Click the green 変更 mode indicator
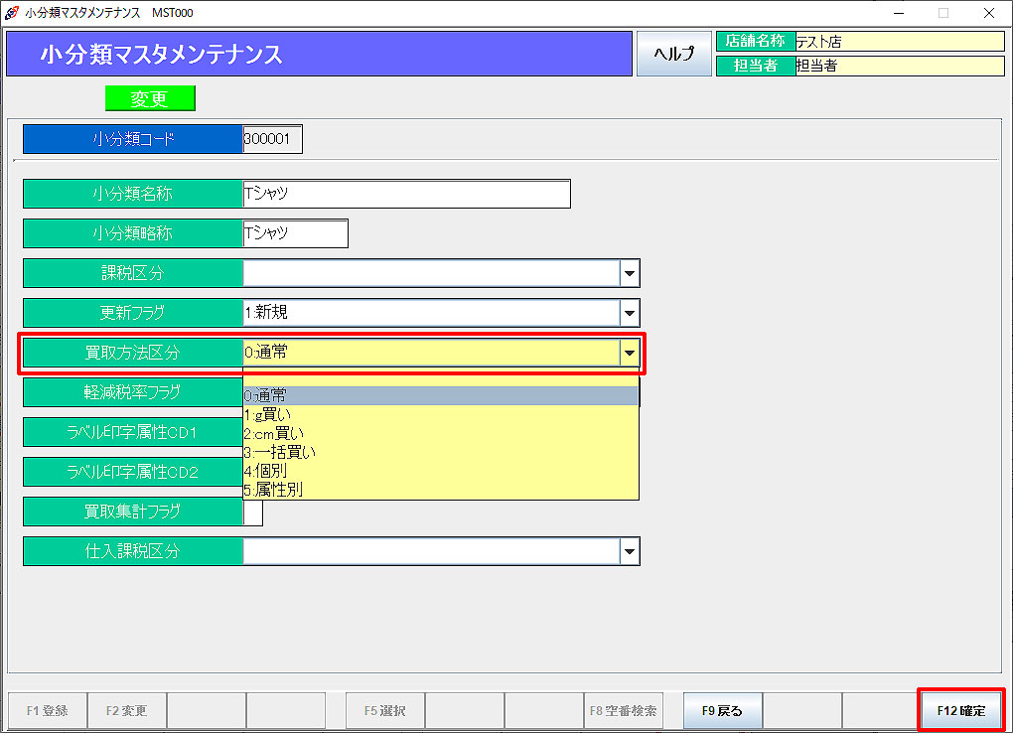This screenshot has width=1013, height=733. coord(150,98)
